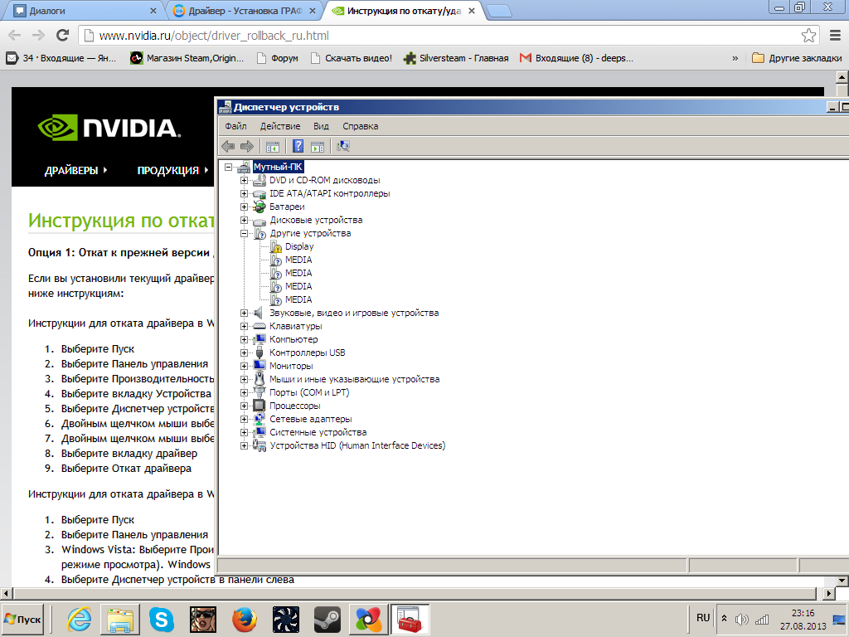The image size is (849, 637).
Task: Toggle the action pane toolbar icon
Action: 318,146
